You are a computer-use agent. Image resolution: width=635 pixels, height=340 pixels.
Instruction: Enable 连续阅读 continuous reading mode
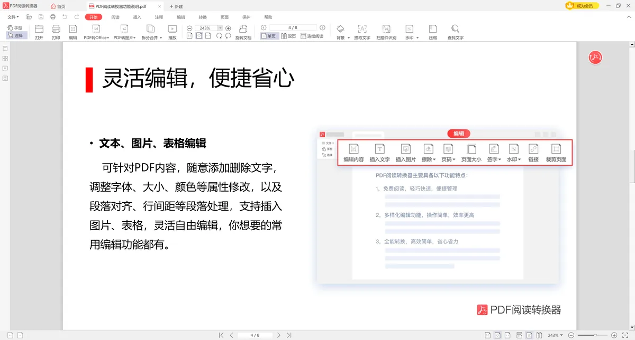click(x=312, y=36)
